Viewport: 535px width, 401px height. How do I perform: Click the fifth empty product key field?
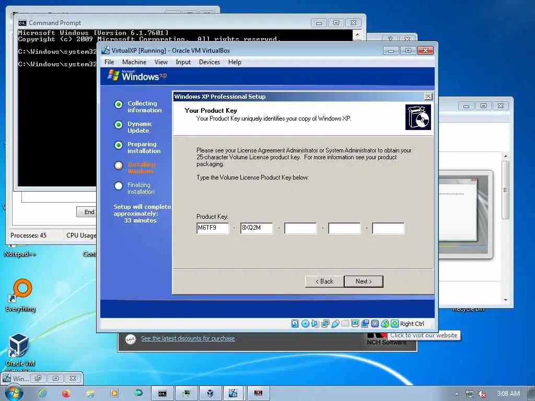(388, 228)
